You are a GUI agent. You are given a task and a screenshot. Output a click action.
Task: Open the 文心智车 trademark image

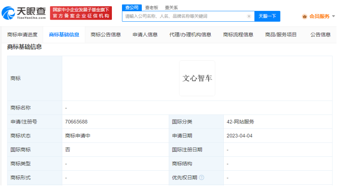tap(197, 78)
